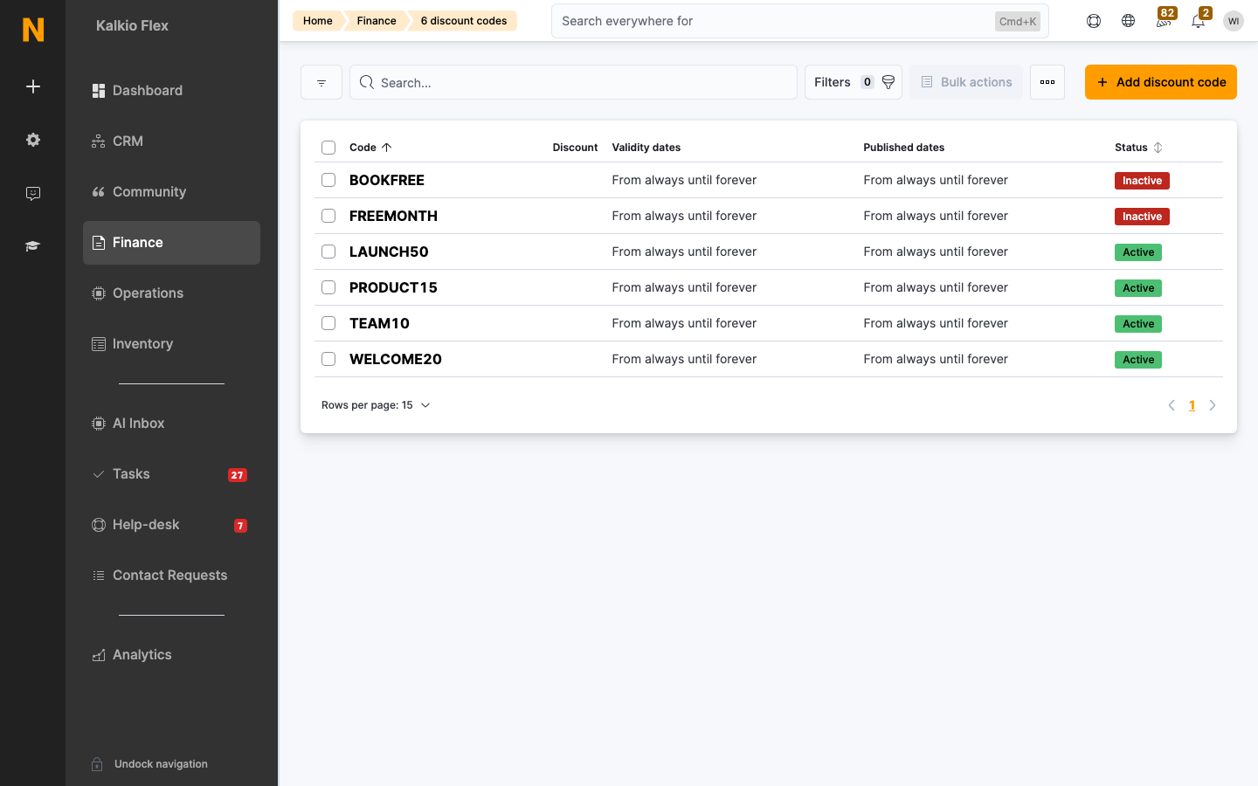Open the party announcements icon with 82 badge
This screenshot has height=786, width=1258.
point(1164,19)
